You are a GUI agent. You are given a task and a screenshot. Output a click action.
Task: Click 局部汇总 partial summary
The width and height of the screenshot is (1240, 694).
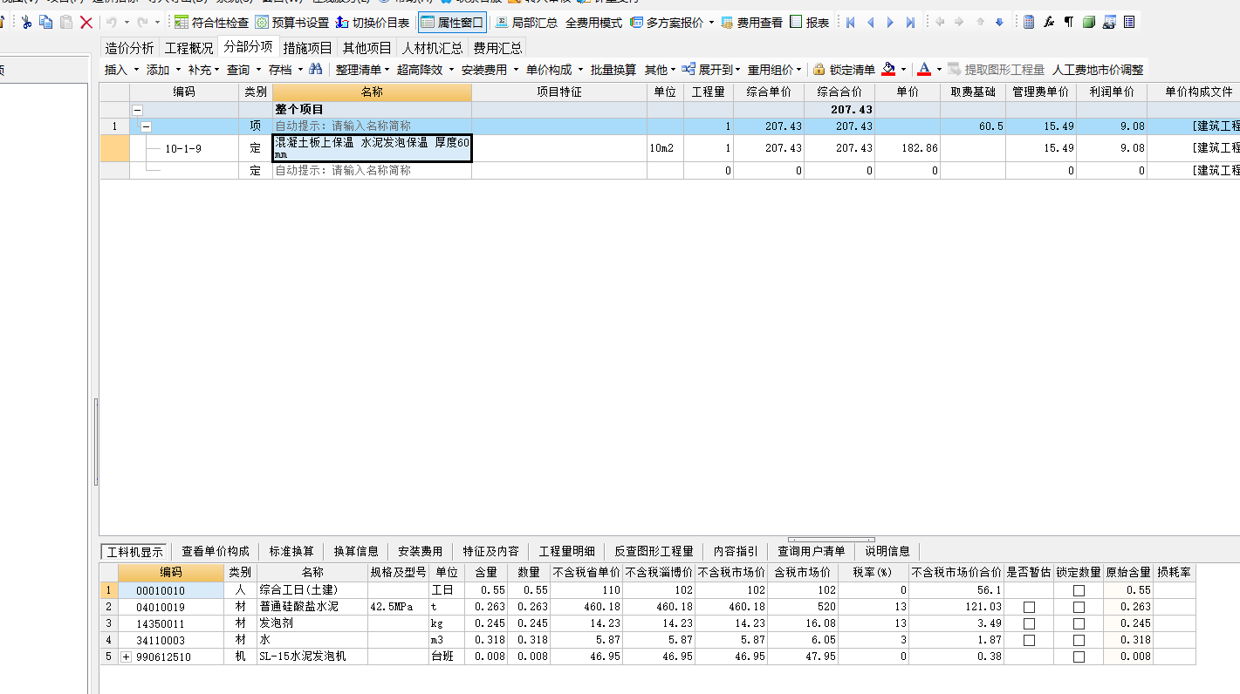click(526, 23)
